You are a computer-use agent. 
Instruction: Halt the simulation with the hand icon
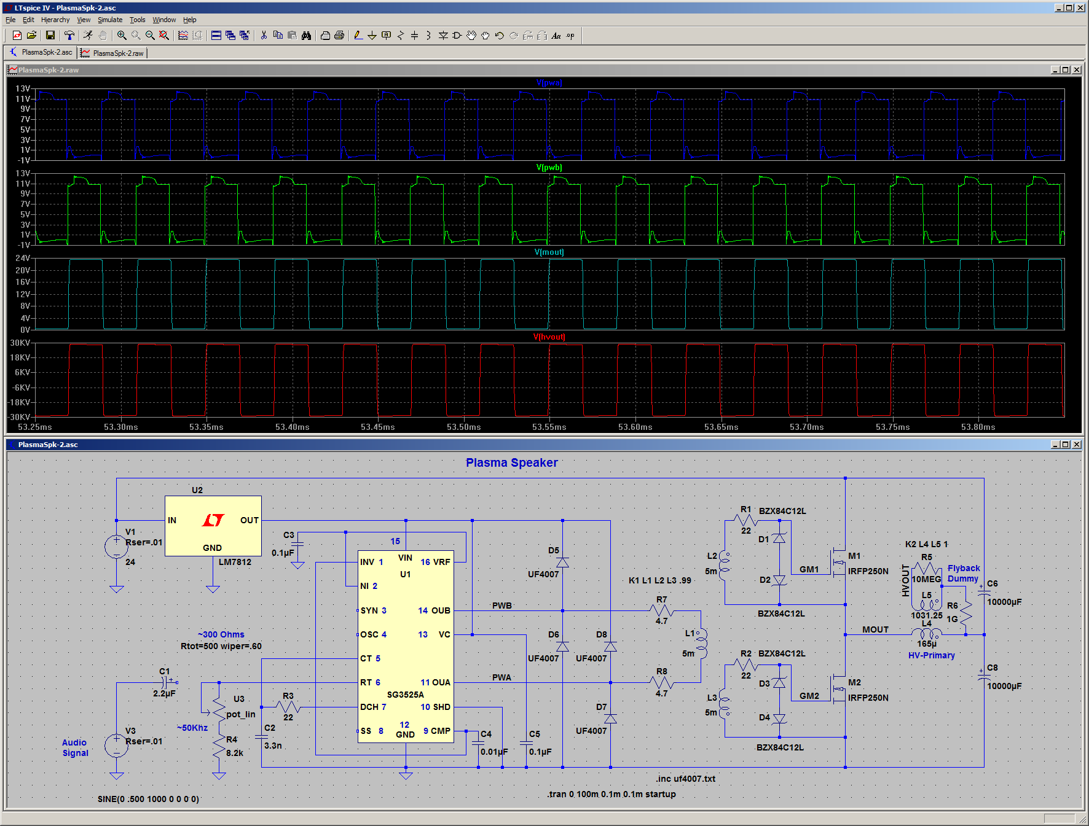pyautogui.click(x=103, y=36)
